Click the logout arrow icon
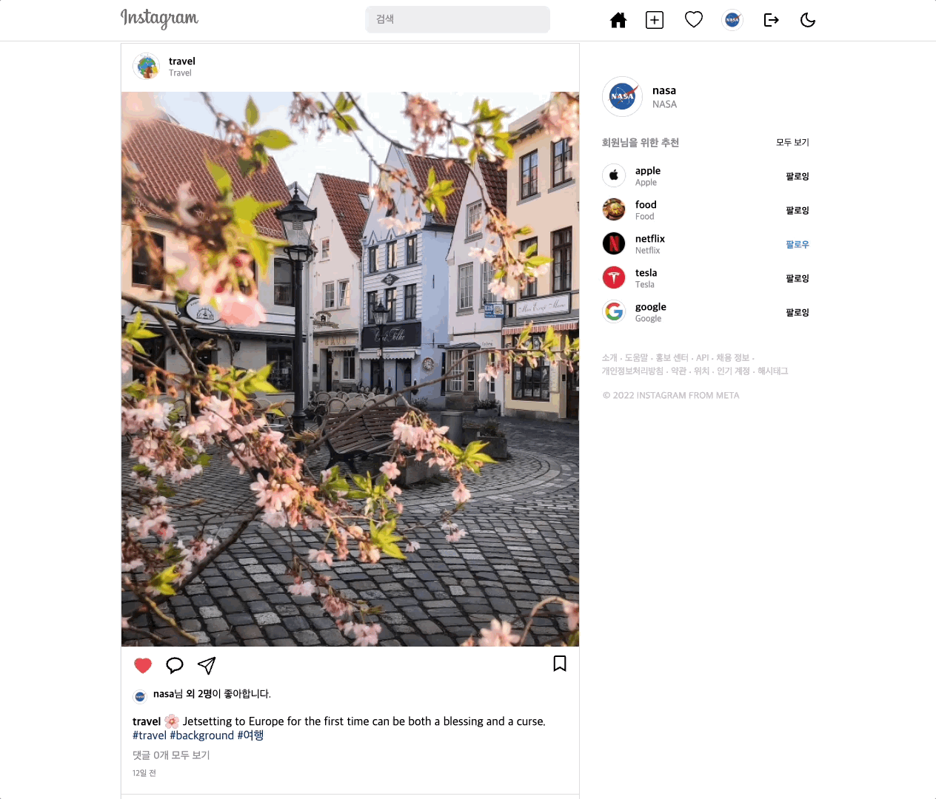936x799 pixels. (772, 20)
